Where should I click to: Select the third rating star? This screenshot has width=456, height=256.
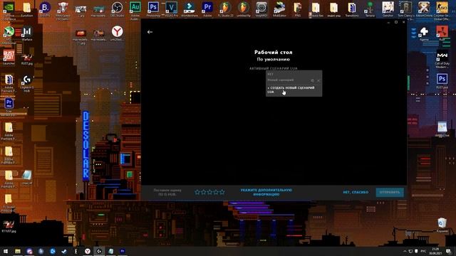209,192
